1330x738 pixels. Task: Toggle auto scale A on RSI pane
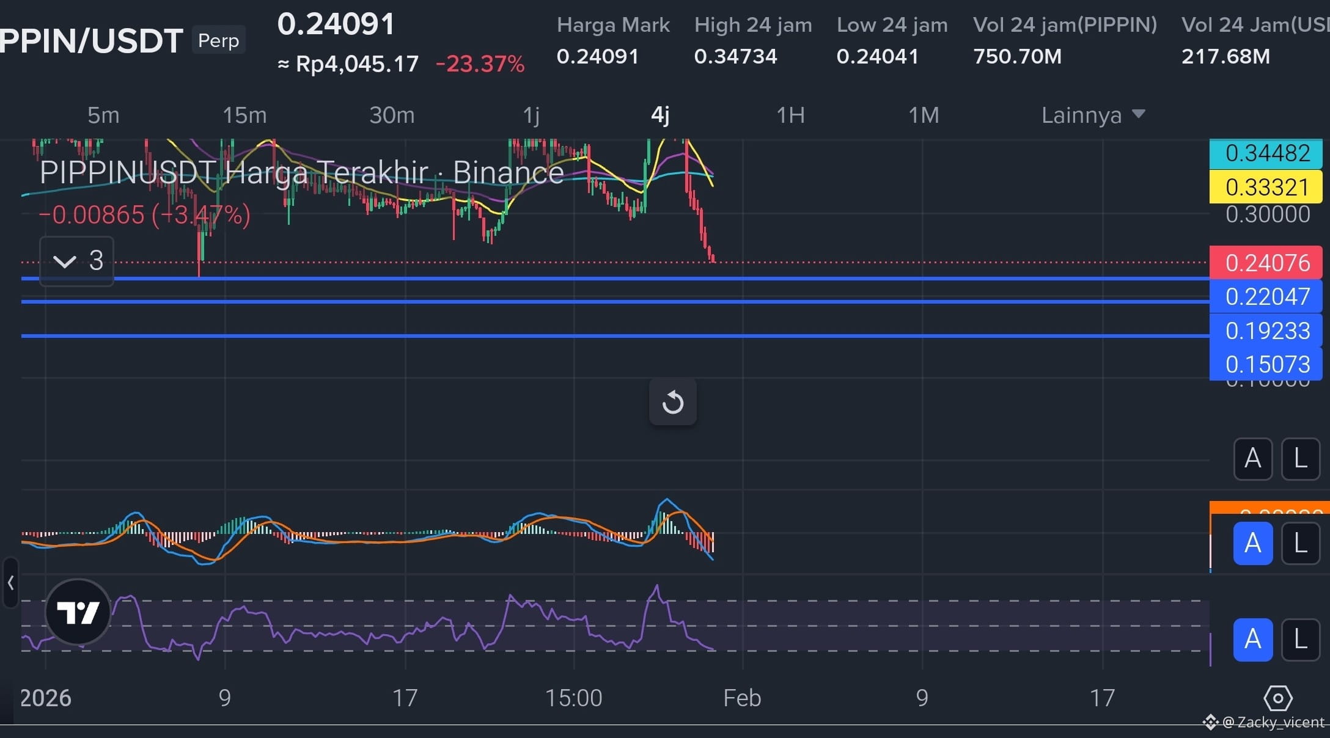coord(1252,639)
